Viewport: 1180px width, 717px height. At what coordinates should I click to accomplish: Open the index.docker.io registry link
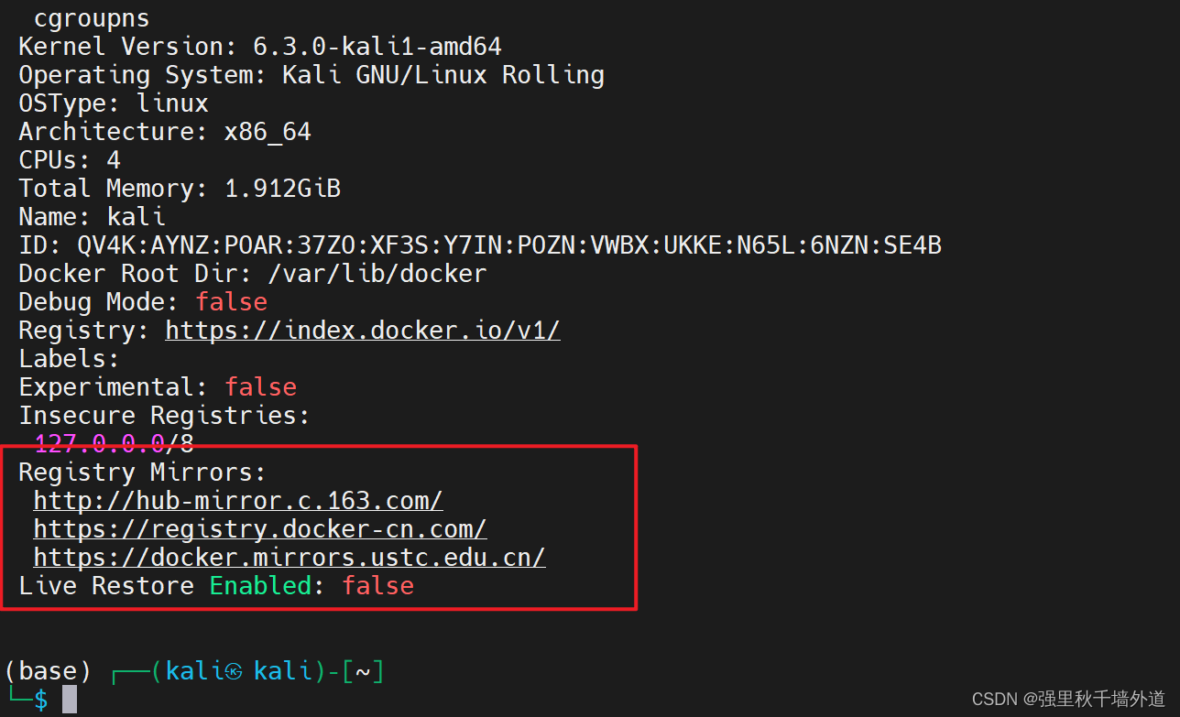coord(363,331)
